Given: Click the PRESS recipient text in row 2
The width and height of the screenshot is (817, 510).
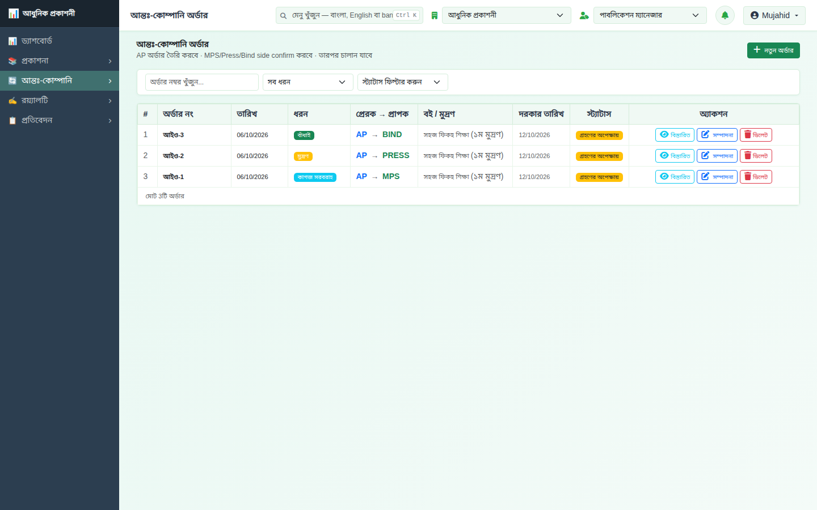Looking at the screenshot, I should pos(395,156).
